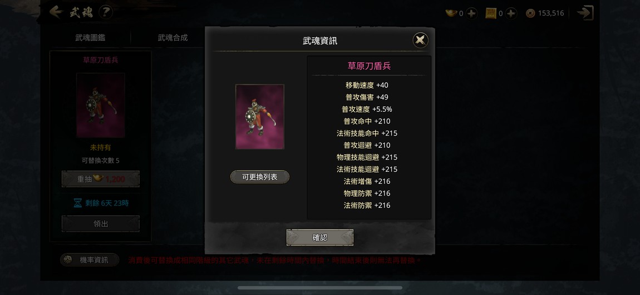
Task: Open the question mark help icon
Action: click(x=106, y=12)
